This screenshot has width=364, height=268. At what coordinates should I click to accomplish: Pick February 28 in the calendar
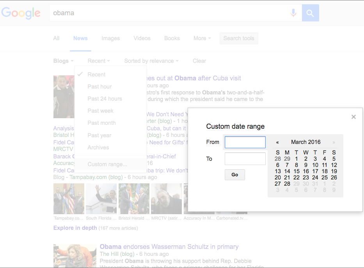278,159
